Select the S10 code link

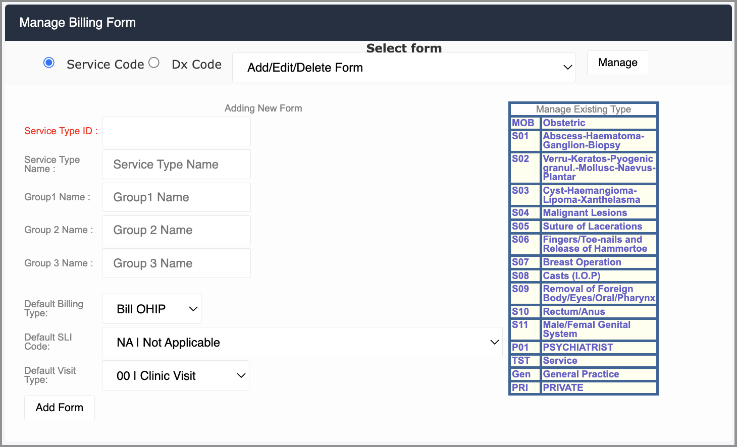[x=520, y=311]
